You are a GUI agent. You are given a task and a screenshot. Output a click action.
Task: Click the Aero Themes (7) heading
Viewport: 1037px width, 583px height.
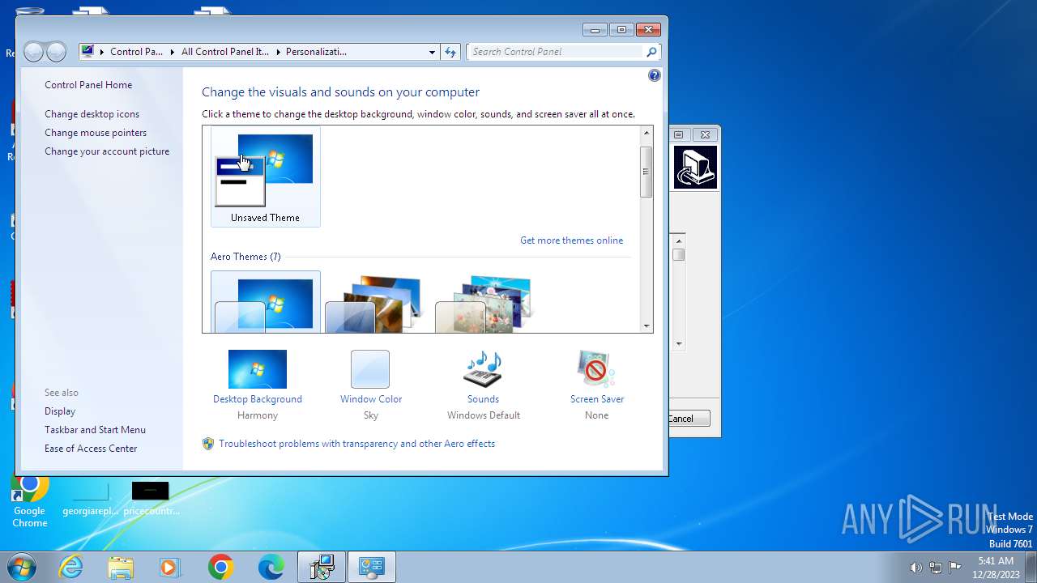click(x=245, y=257)
